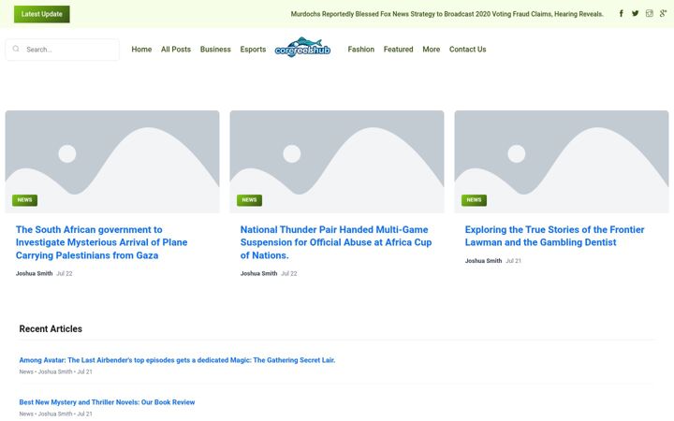Focus the Search input field
Screen dimensions: 674x421
point(63,50)
